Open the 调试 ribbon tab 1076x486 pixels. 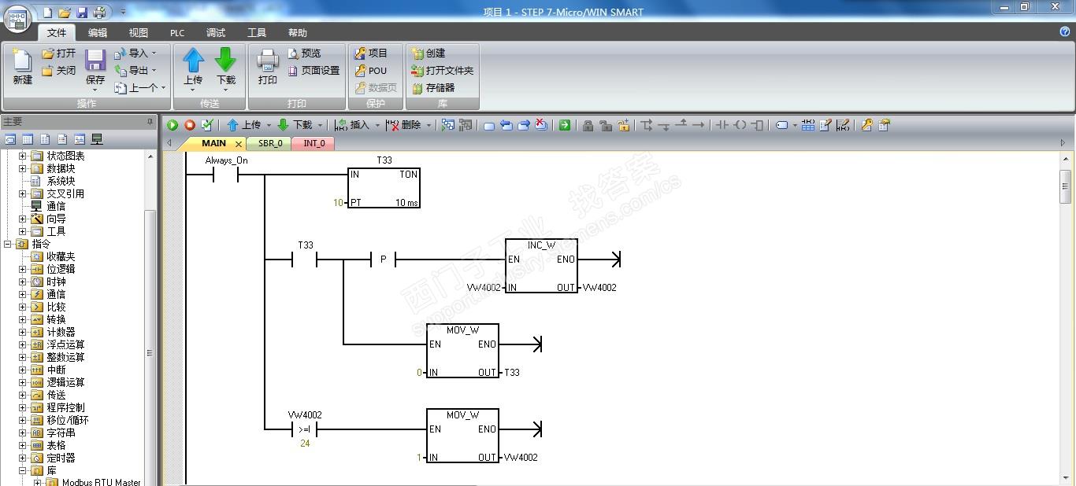coord(216,33)
